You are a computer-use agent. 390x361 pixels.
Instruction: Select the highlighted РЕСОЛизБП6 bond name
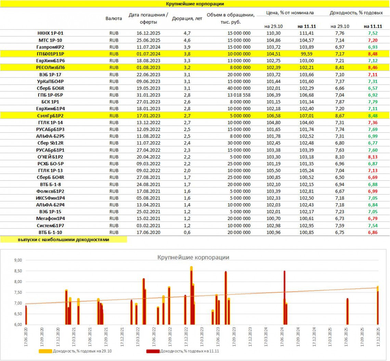pos(50,67)
